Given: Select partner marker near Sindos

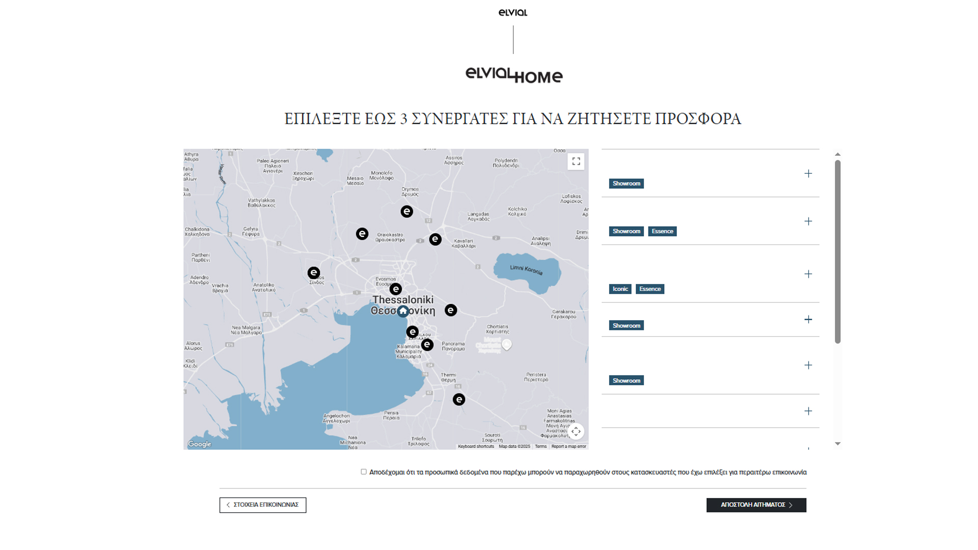Looking at the screenshot, I should pos(314,273).
